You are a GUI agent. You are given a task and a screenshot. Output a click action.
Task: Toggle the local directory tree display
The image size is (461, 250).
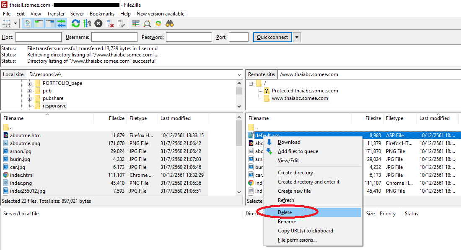click(x=39, y=23)
